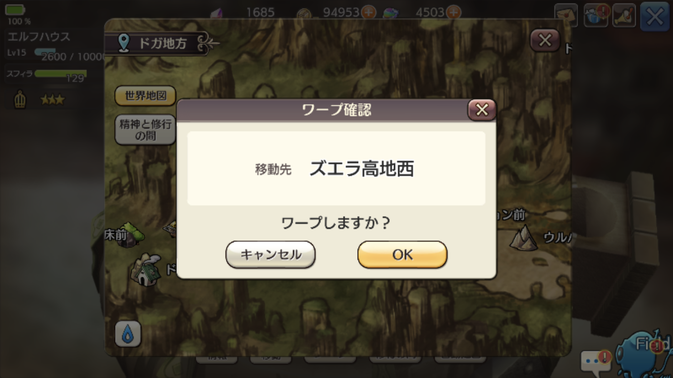Open the 世界地図 world map tab
This screenshot has width=673, height=378.
[x=145, y=96]
